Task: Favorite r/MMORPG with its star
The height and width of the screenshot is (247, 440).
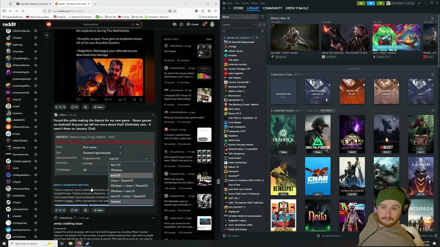Action: coord(36,120)
